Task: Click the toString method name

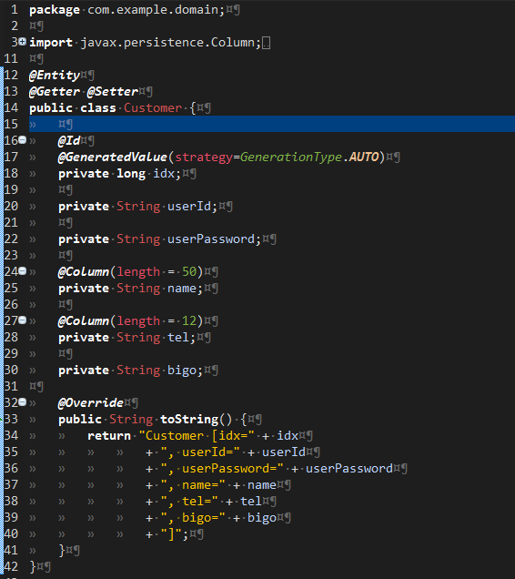Action: tap(189, 419)
